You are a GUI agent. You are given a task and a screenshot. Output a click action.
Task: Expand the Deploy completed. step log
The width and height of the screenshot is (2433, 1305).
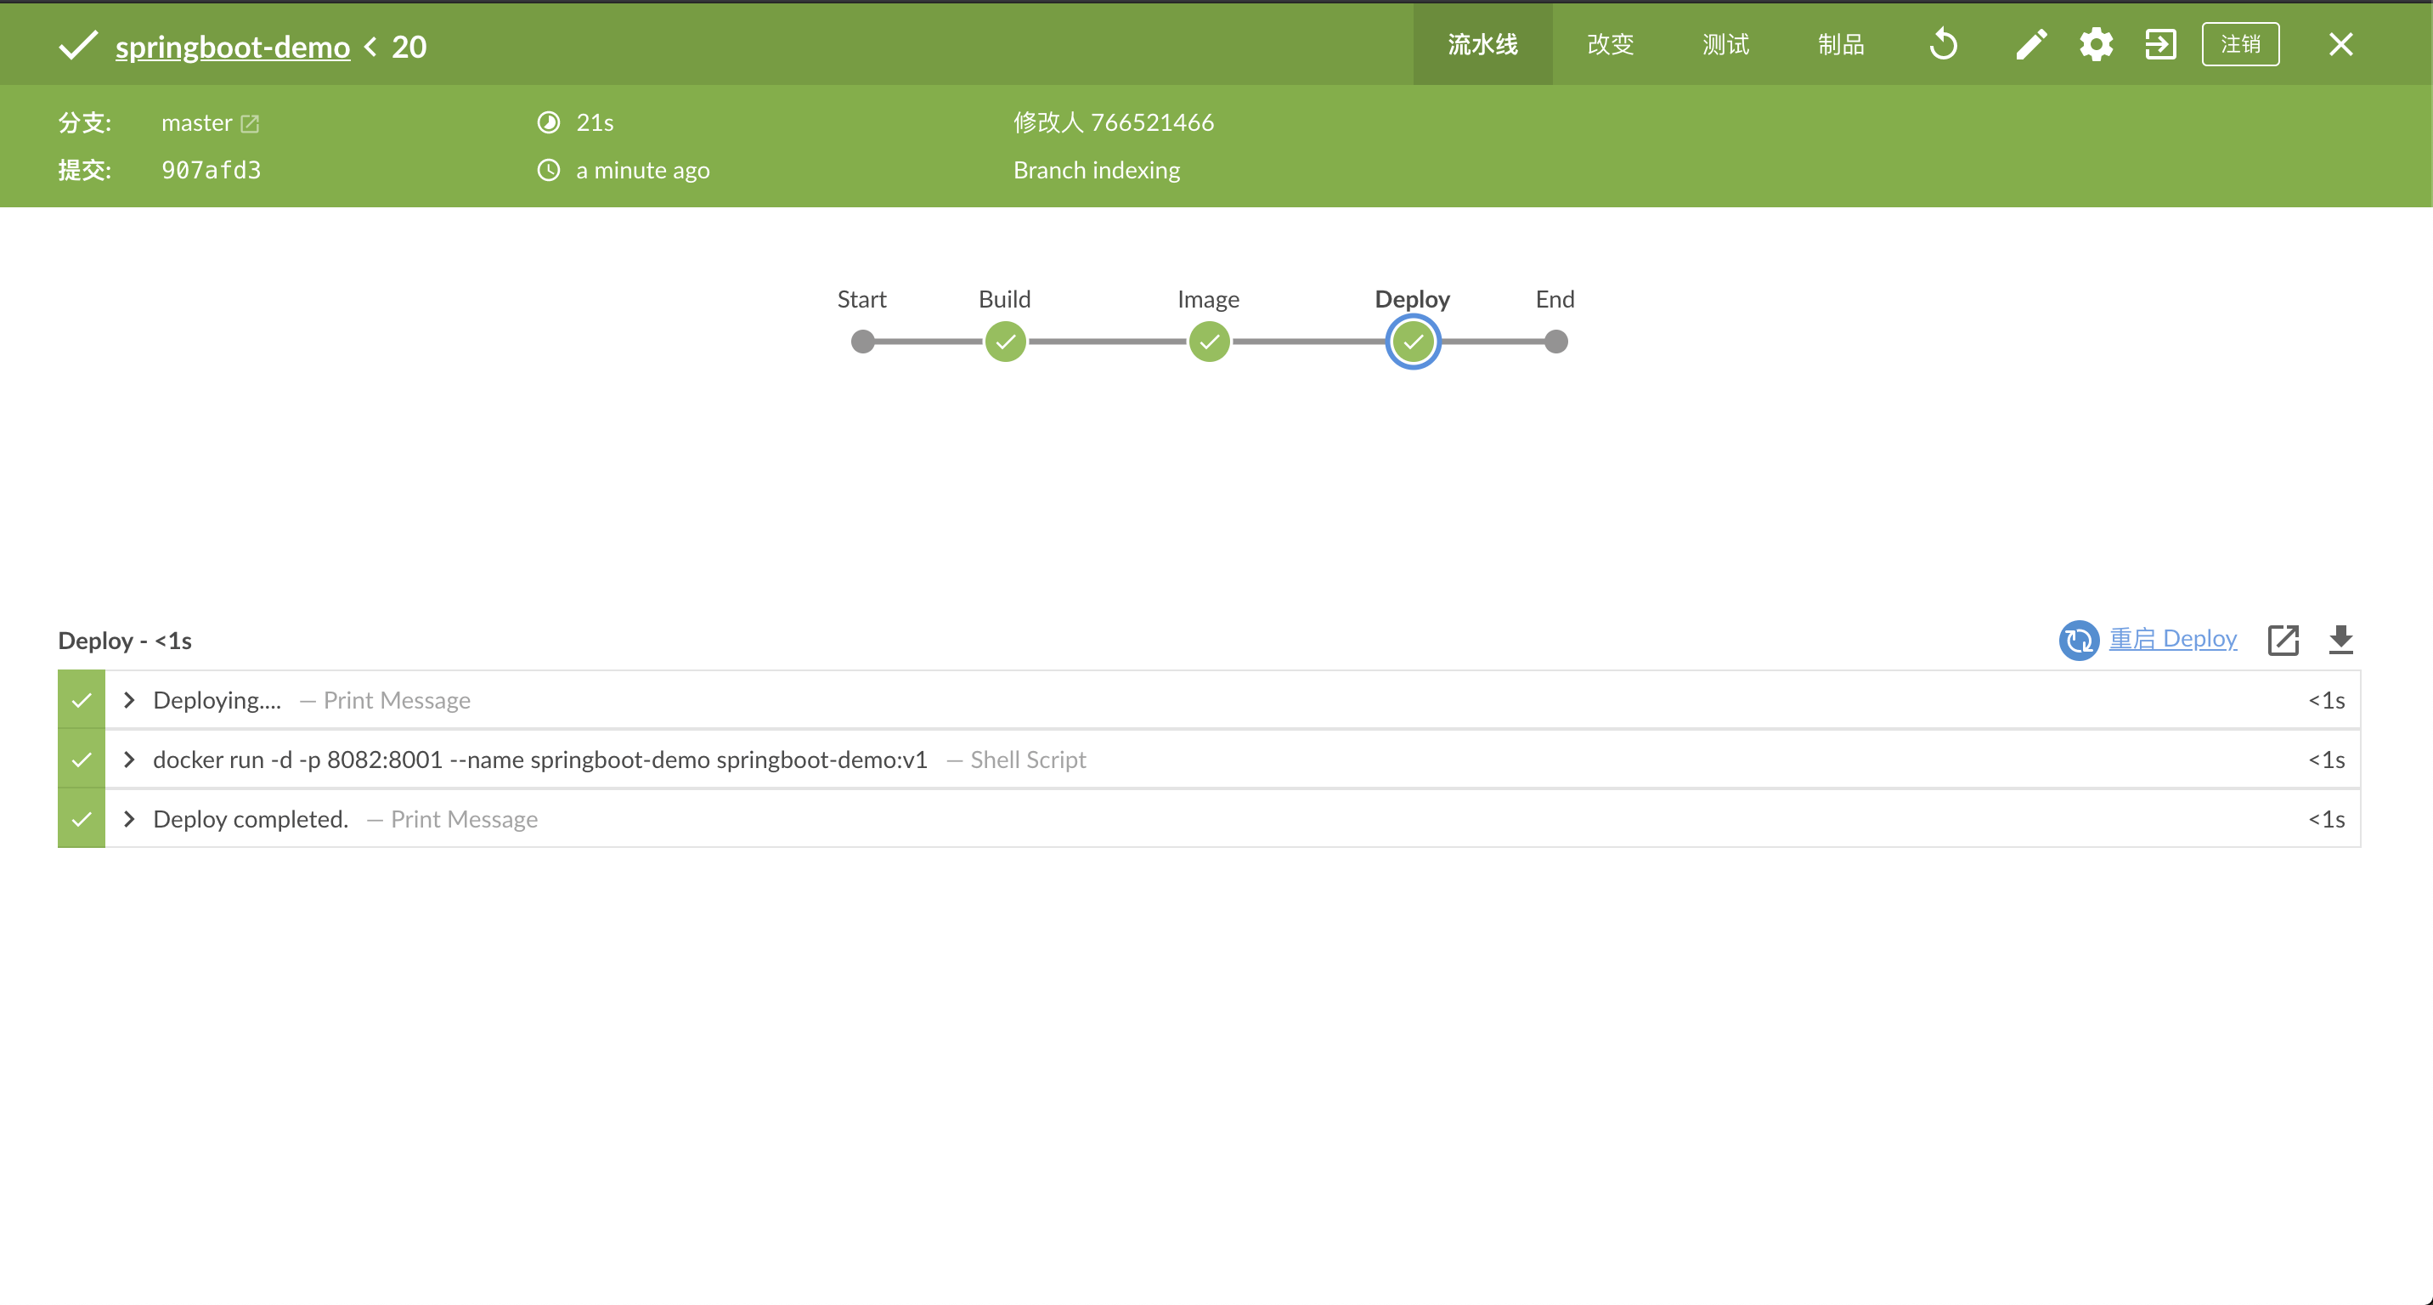pos(129,819)
